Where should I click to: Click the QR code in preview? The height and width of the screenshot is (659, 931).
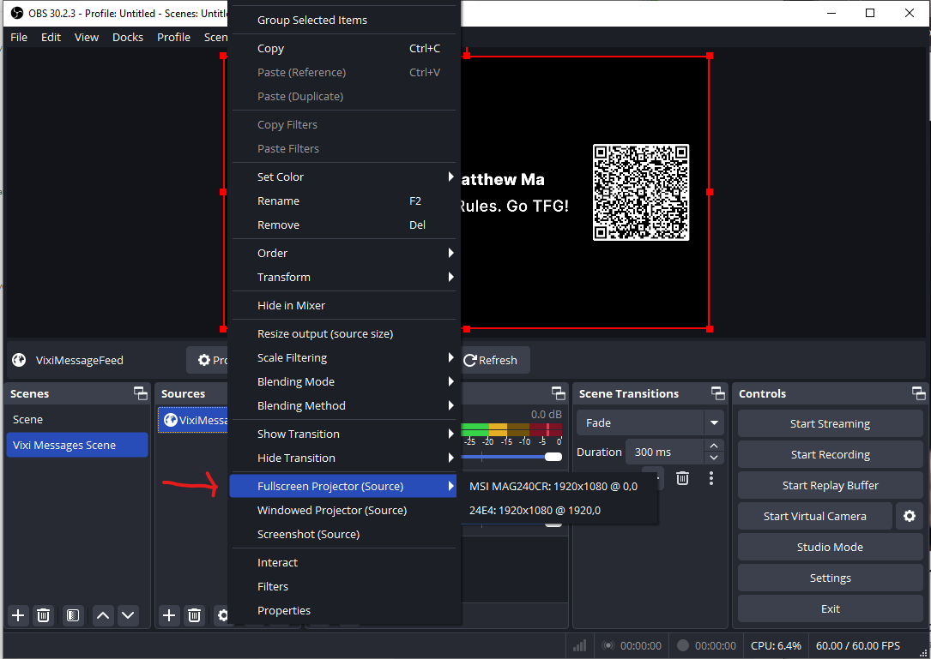click(641, 192)
